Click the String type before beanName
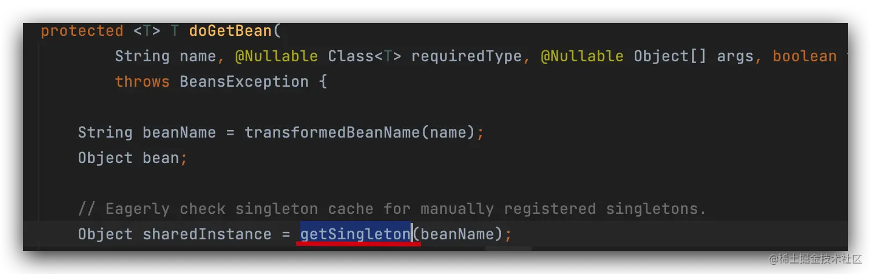871x274 pixels. click(105, 132)
